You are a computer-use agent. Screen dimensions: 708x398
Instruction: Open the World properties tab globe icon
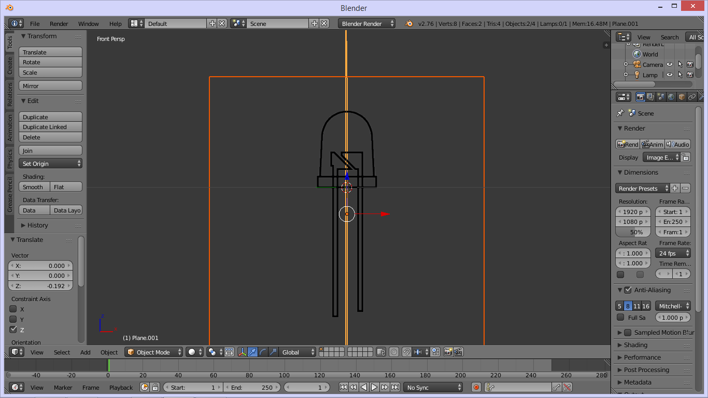coord(671,97)
